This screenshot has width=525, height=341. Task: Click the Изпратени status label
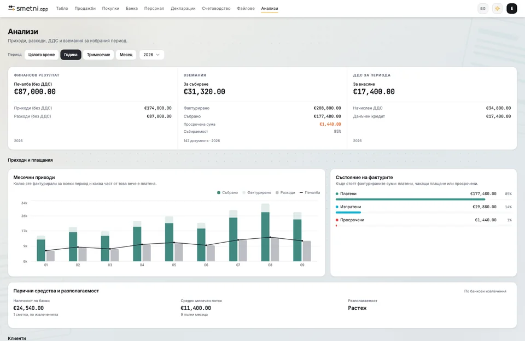[x=351, y=207]
